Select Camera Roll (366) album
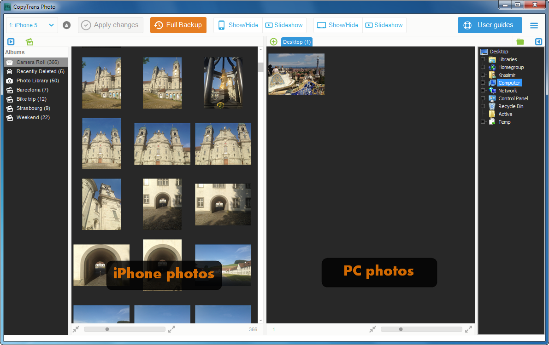 tap(36, 62)
